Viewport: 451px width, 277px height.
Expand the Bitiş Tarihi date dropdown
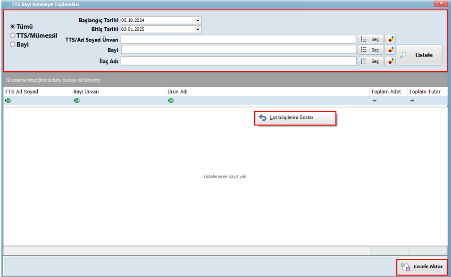198,29
